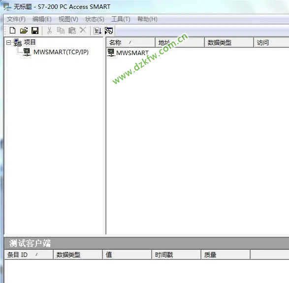Screen dimensions: 289x283
Task: Select the MWSMART entry in the item list
Action: [132, 53]
